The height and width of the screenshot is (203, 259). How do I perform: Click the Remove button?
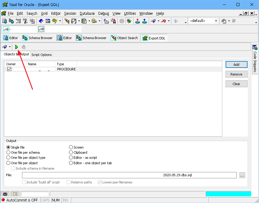[x=236, y=74]
